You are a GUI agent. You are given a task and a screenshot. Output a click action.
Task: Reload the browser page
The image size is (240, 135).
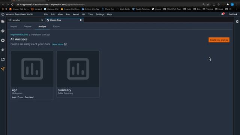coord(12,4)
